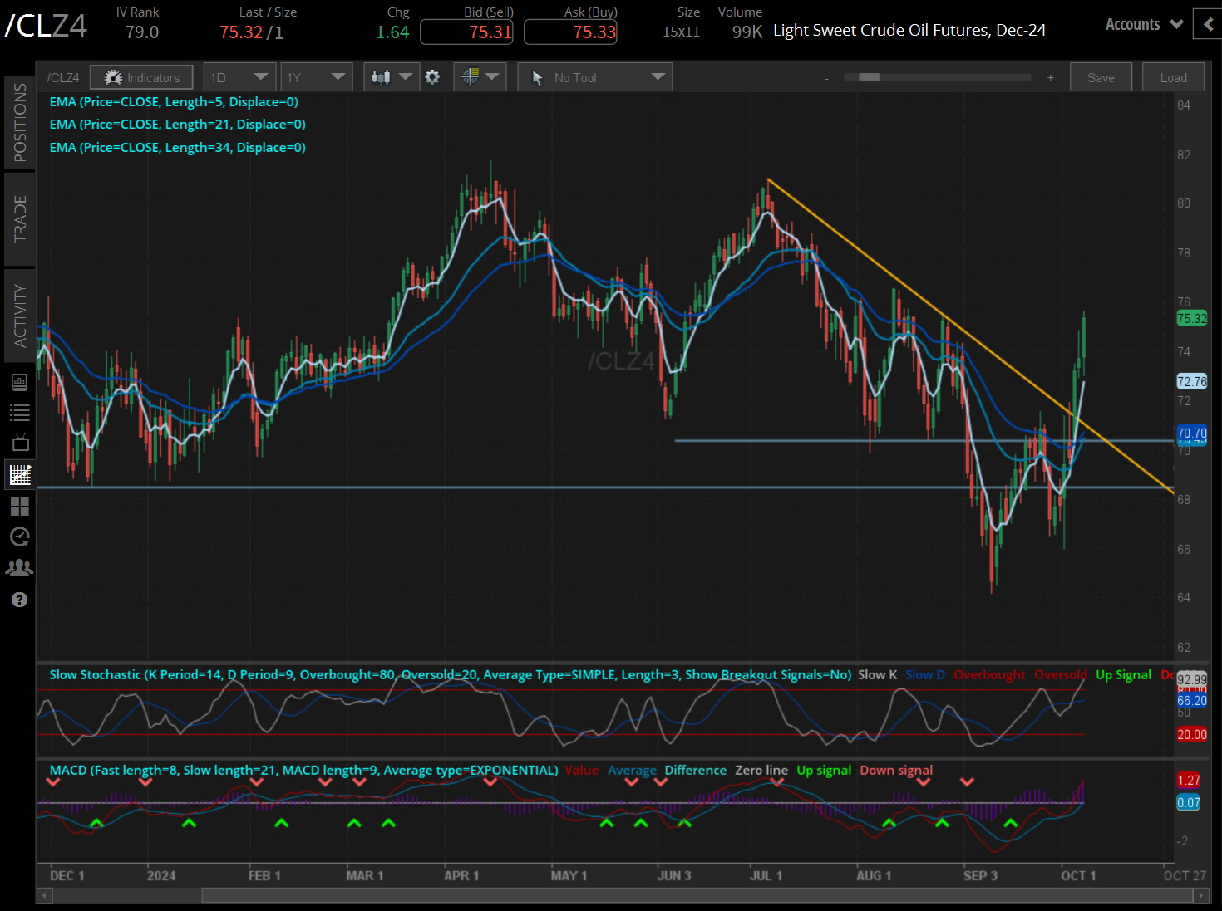The image size is (1222, 911).
Task: Open the watchlist icon in sidebar
Action: (19, 412)
